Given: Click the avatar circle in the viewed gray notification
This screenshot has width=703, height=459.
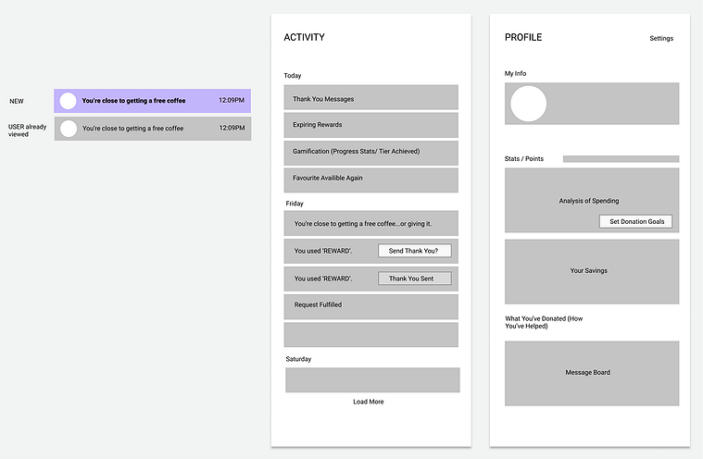Looking at the screenshot, I should point(69,129).
